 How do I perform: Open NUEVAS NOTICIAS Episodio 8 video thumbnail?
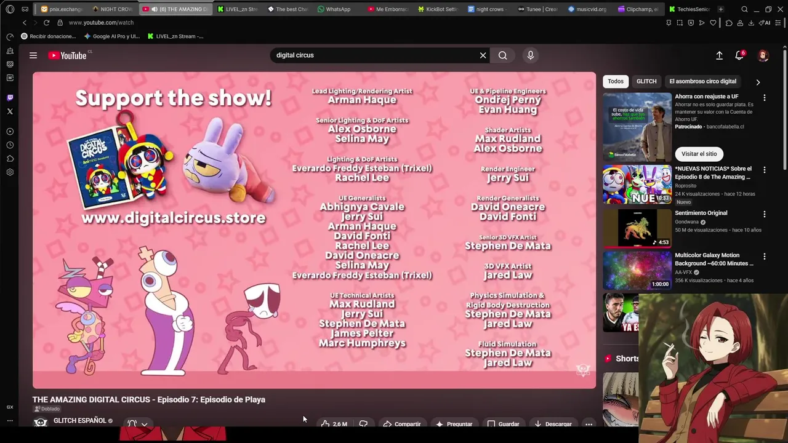637,185
